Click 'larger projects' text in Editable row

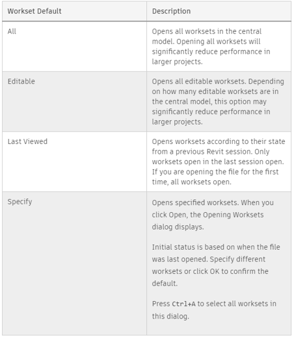pyautogui.click(x=177, y=122)
